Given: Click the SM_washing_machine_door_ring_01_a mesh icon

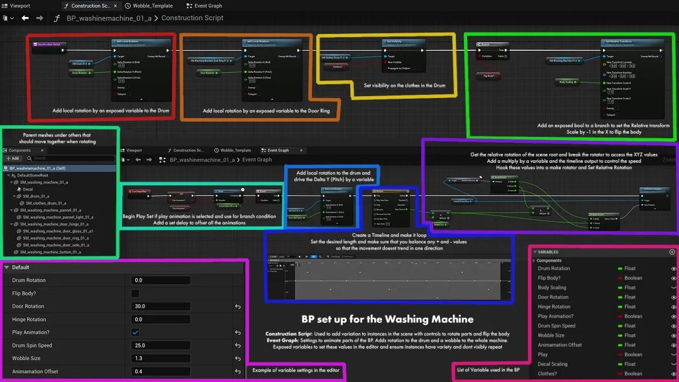Looking at the screenshot, I should coord(19,238).
